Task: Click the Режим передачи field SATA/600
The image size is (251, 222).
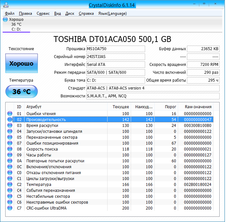Action: [x=116, y=72]
